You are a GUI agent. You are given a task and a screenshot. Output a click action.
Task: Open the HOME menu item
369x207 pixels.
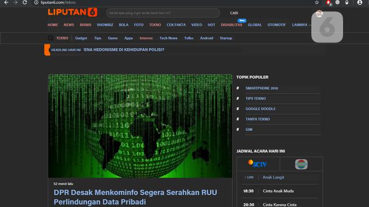[52, 25]
